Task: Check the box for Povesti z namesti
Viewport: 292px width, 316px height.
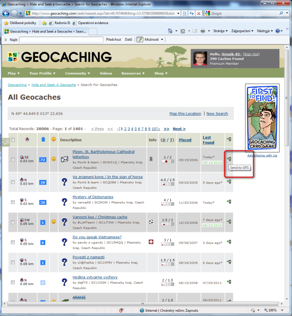Action: tap(13, 262)
